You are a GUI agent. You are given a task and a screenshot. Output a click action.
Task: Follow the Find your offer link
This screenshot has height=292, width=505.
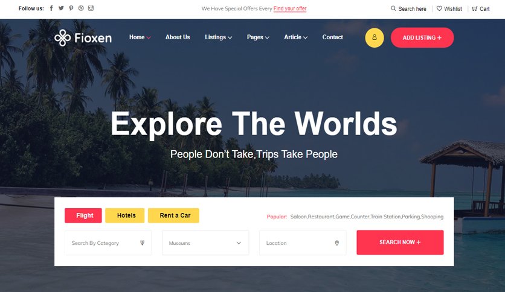click(290, 8)
